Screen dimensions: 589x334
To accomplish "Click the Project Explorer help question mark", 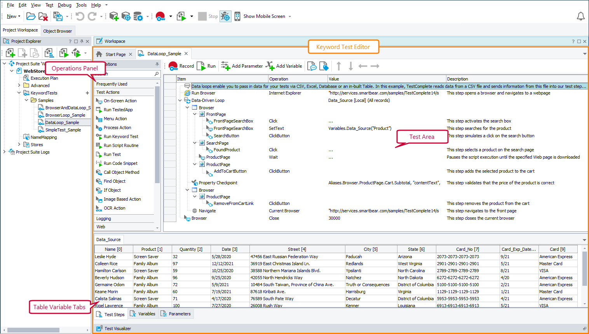I will 70,41.
